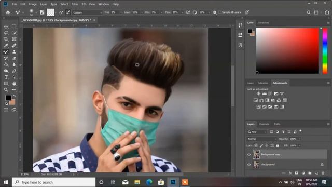Screen dimensions: 332x187
Task: Switch to the Paths tab
Action: 277,124
